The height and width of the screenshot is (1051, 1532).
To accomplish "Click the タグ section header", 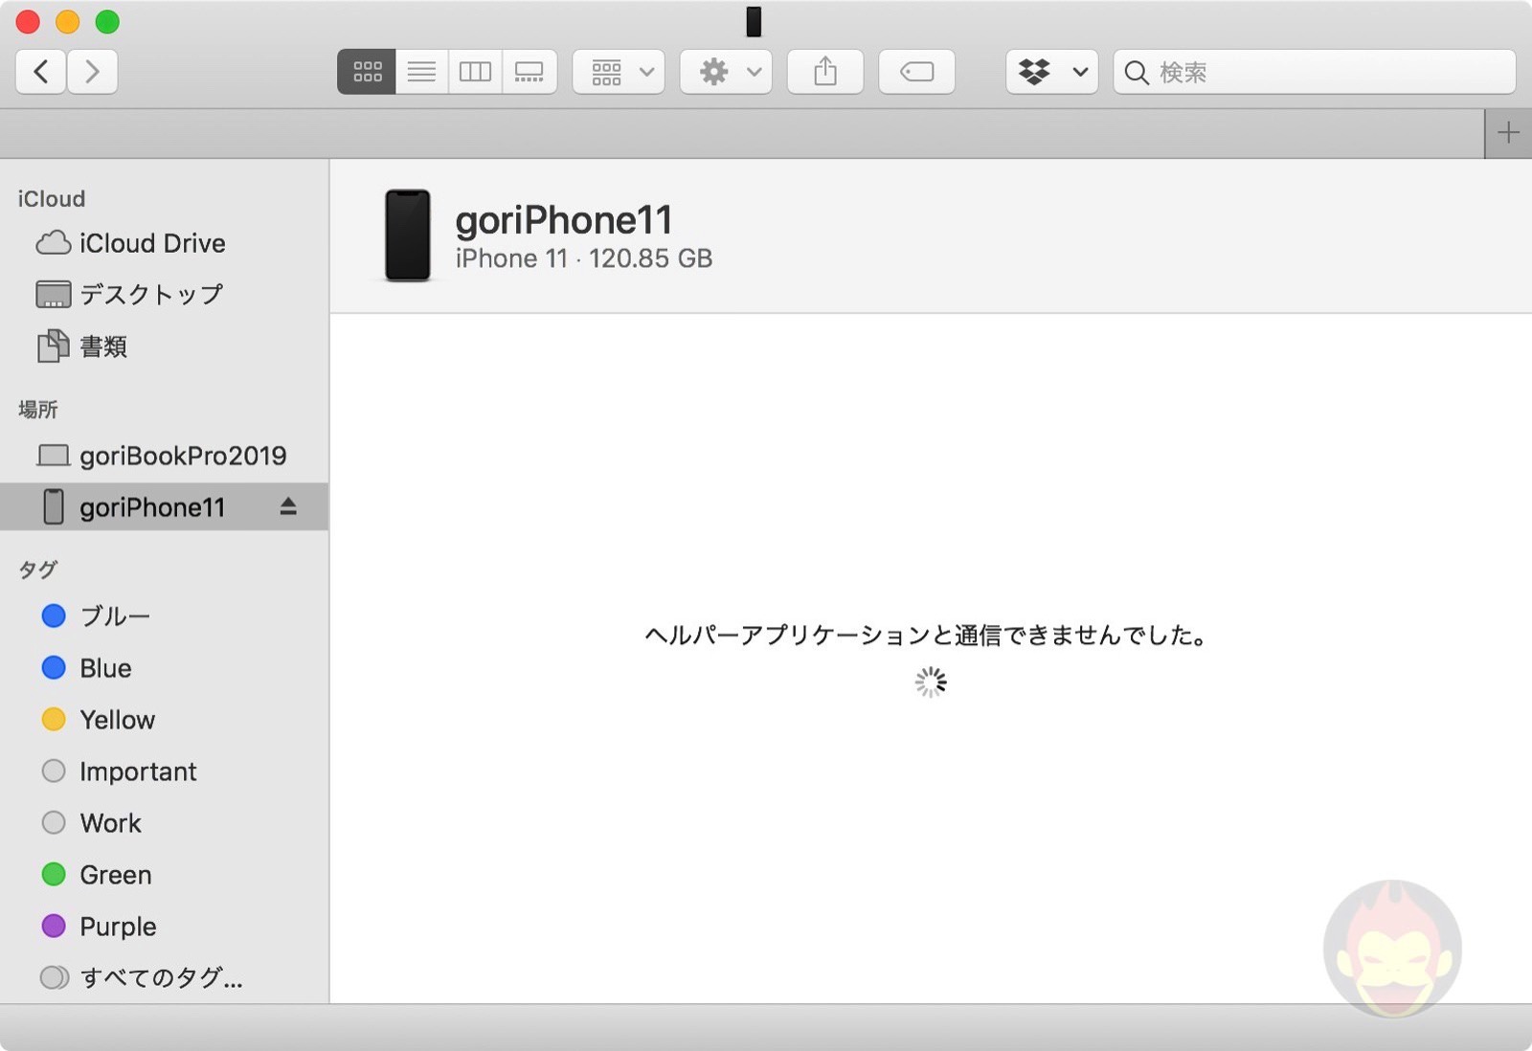I will click(38, 570).
